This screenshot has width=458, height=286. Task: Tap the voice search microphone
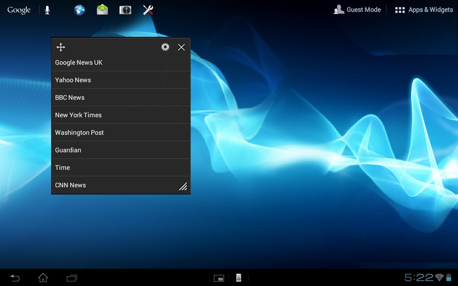47,10
